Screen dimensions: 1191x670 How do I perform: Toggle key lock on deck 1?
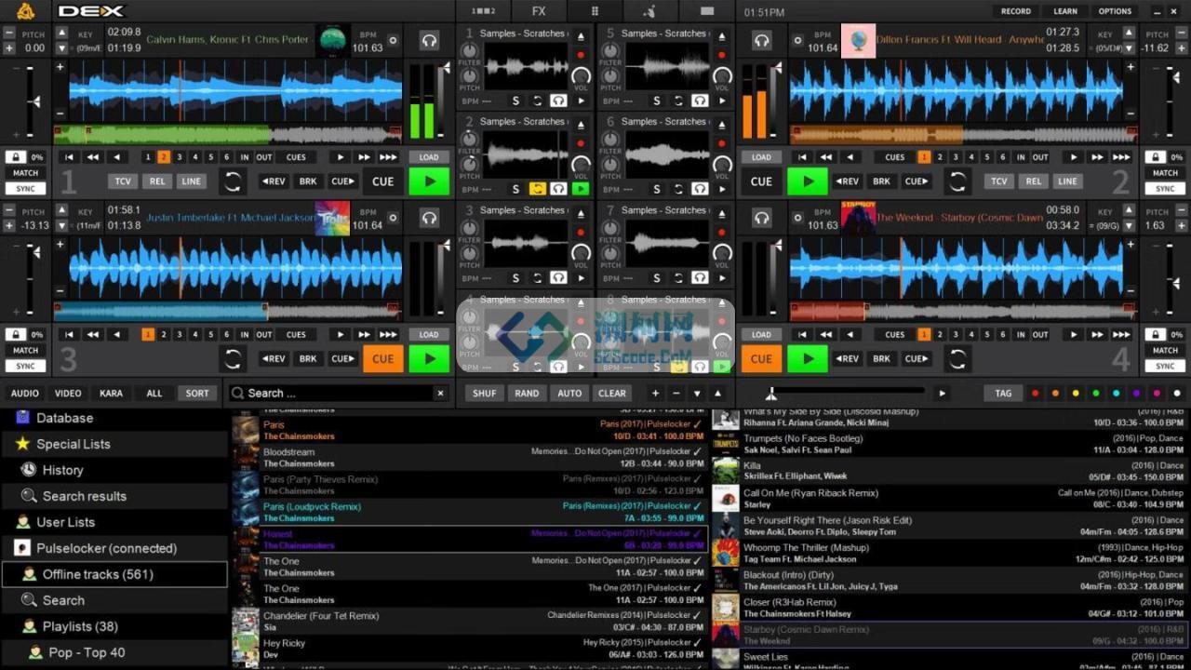click(15, 157)
